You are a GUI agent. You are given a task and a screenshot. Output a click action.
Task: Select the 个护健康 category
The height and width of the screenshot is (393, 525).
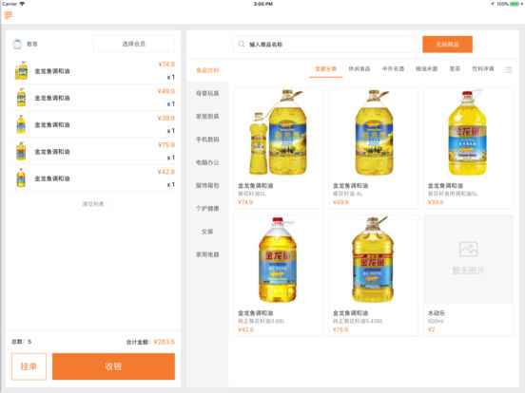[207, 209]
